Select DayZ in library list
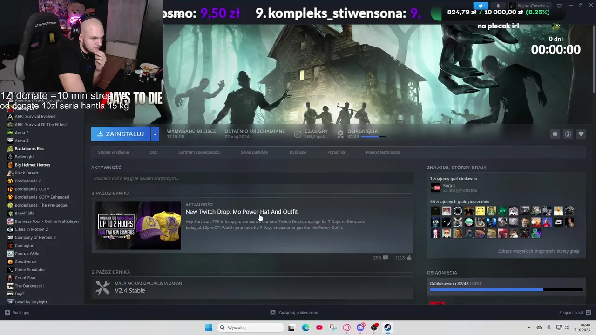596x335 pixels. click(20, 294)
